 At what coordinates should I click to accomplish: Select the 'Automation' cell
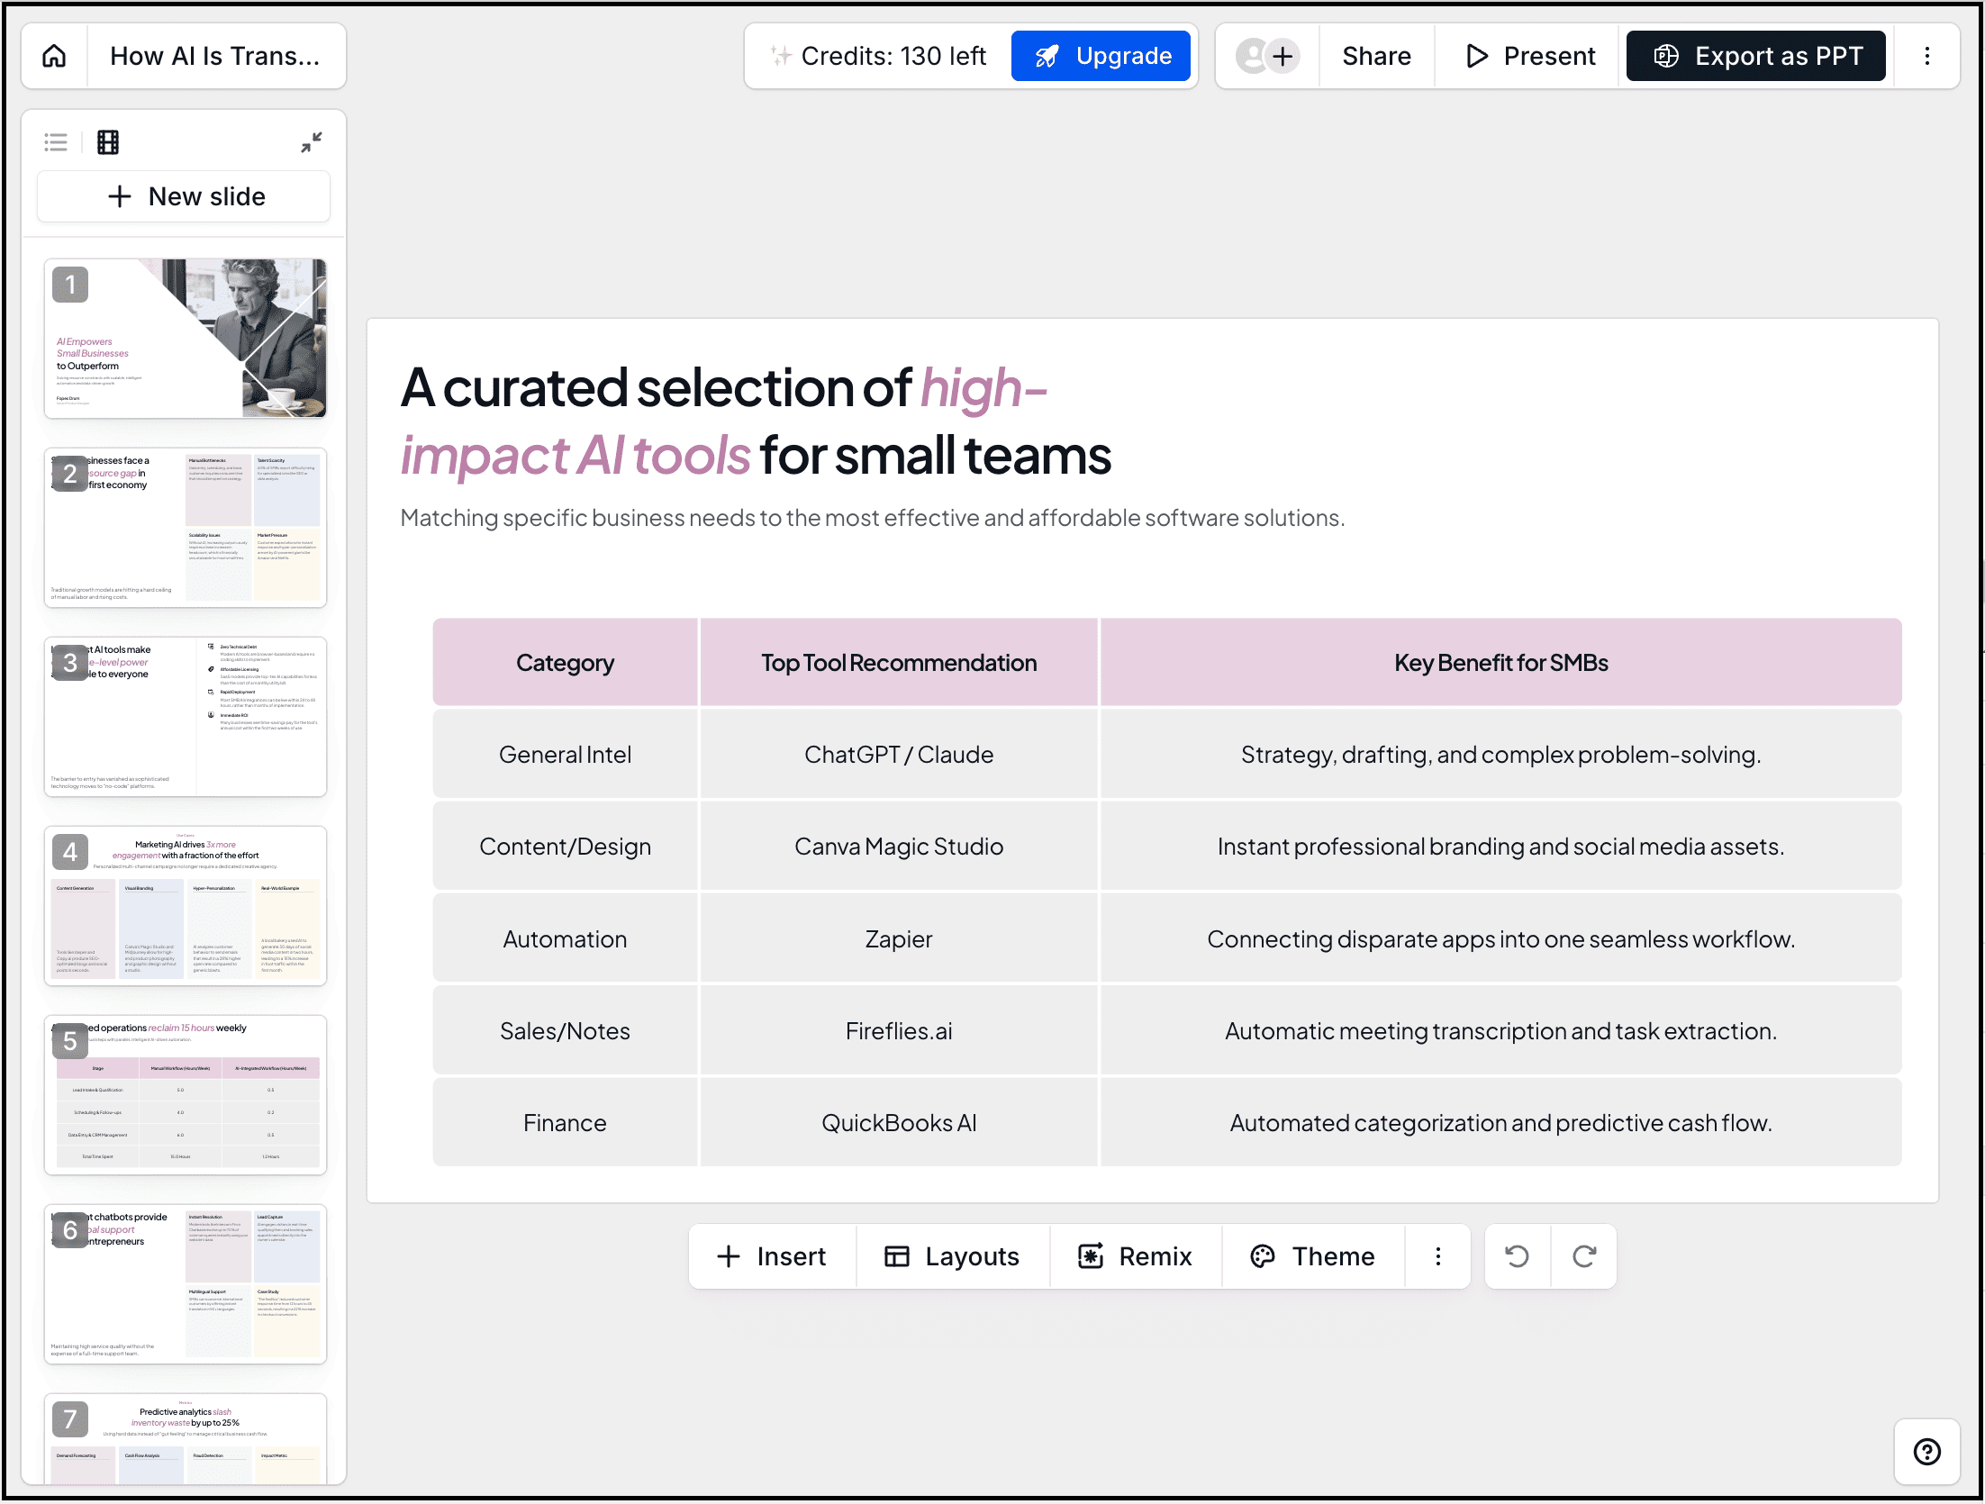[x=566, y=939]
